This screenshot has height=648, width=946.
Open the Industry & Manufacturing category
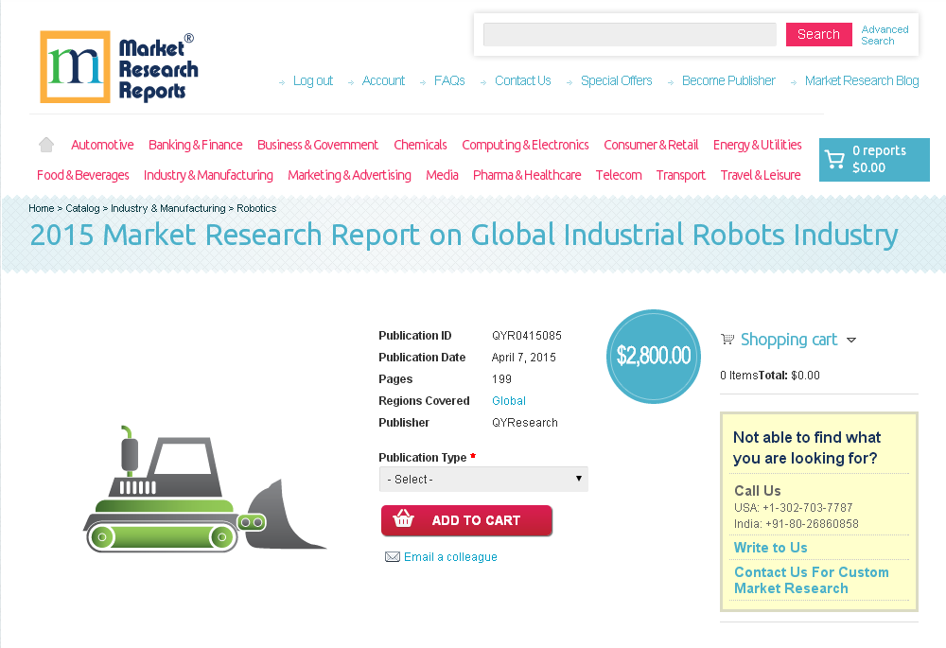208,175
